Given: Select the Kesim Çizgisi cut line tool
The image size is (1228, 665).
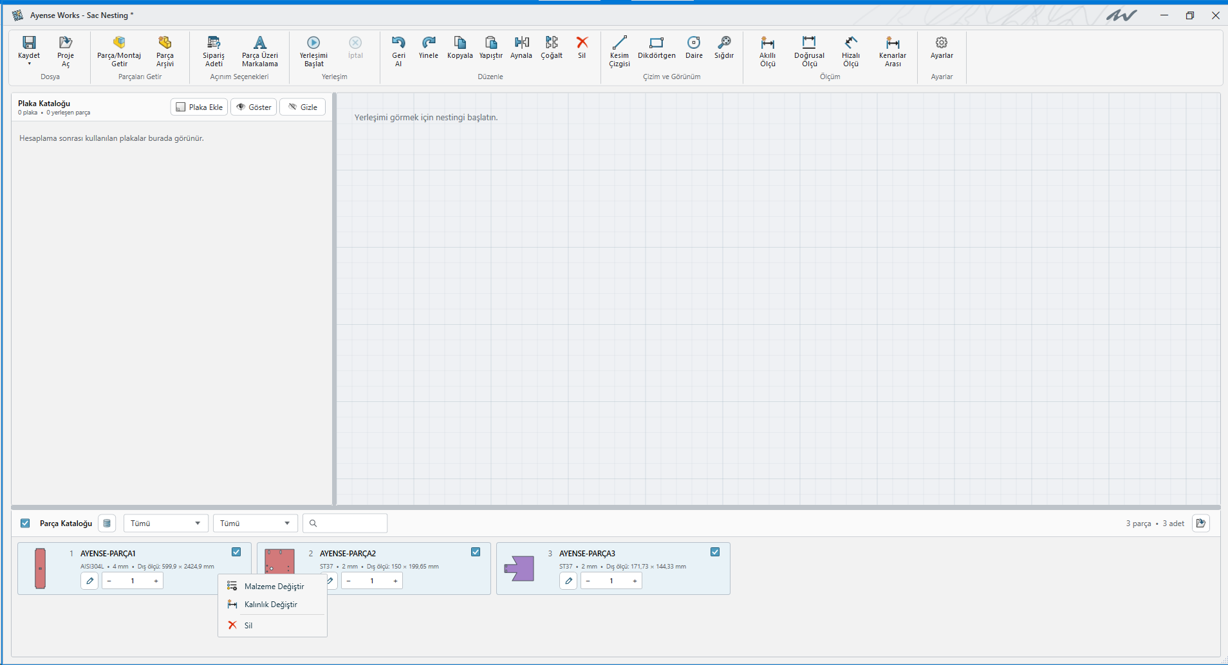Looking at the screenshot, I should [619, 51].
